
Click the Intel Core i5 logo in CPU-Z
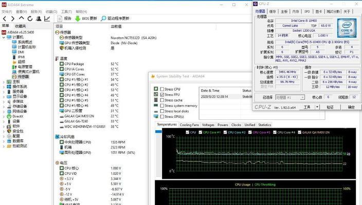pyautogui.click(x=346, y=28)
